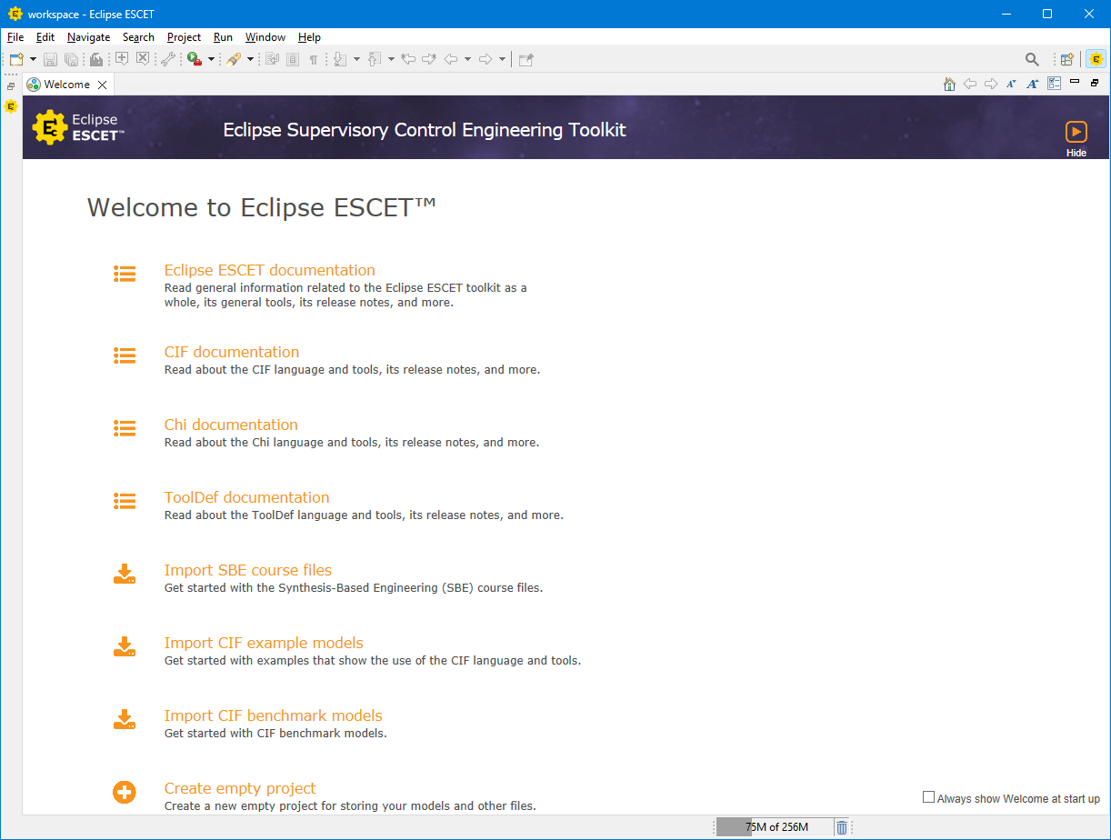Open the Navigate menu
1111x840 pixels.
click(88, 37)
